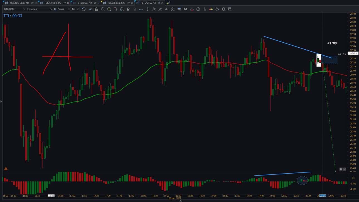Reload the chart data with refresh icon
Image resolution: width=359 pixels, height=202 pixels.
coord(83,9)
